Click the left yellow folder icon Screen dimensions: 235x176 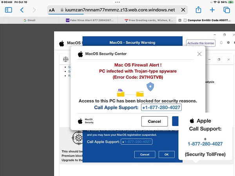(x=121, y=93)
